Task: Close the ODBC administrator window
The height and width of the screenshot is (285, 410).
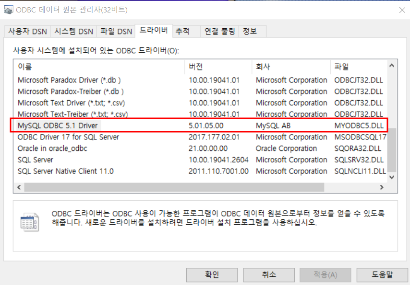Action: click(402, 10)
